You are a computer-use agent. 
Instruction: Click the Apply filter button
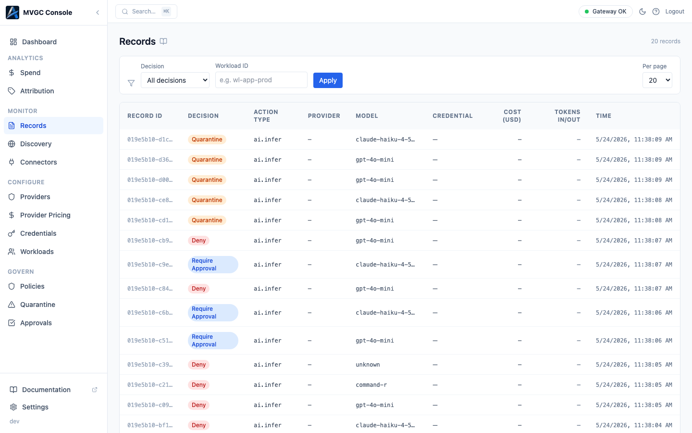point(328,80)
